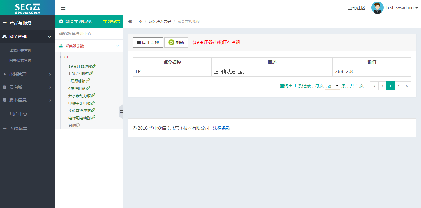Viewport: 421px width, 208px height.
Task: Click the gear icon beside 网关在线监视
Action: 61,21
